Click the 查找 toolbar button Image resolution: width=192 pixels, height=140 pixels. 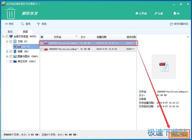tap(26, 24)
